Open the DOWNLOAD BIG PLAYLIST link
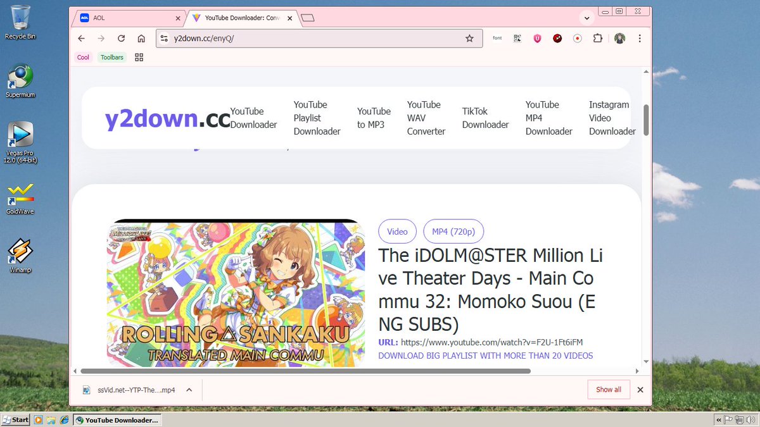Screen dimensions: 760x427 (x=486, y=356)
